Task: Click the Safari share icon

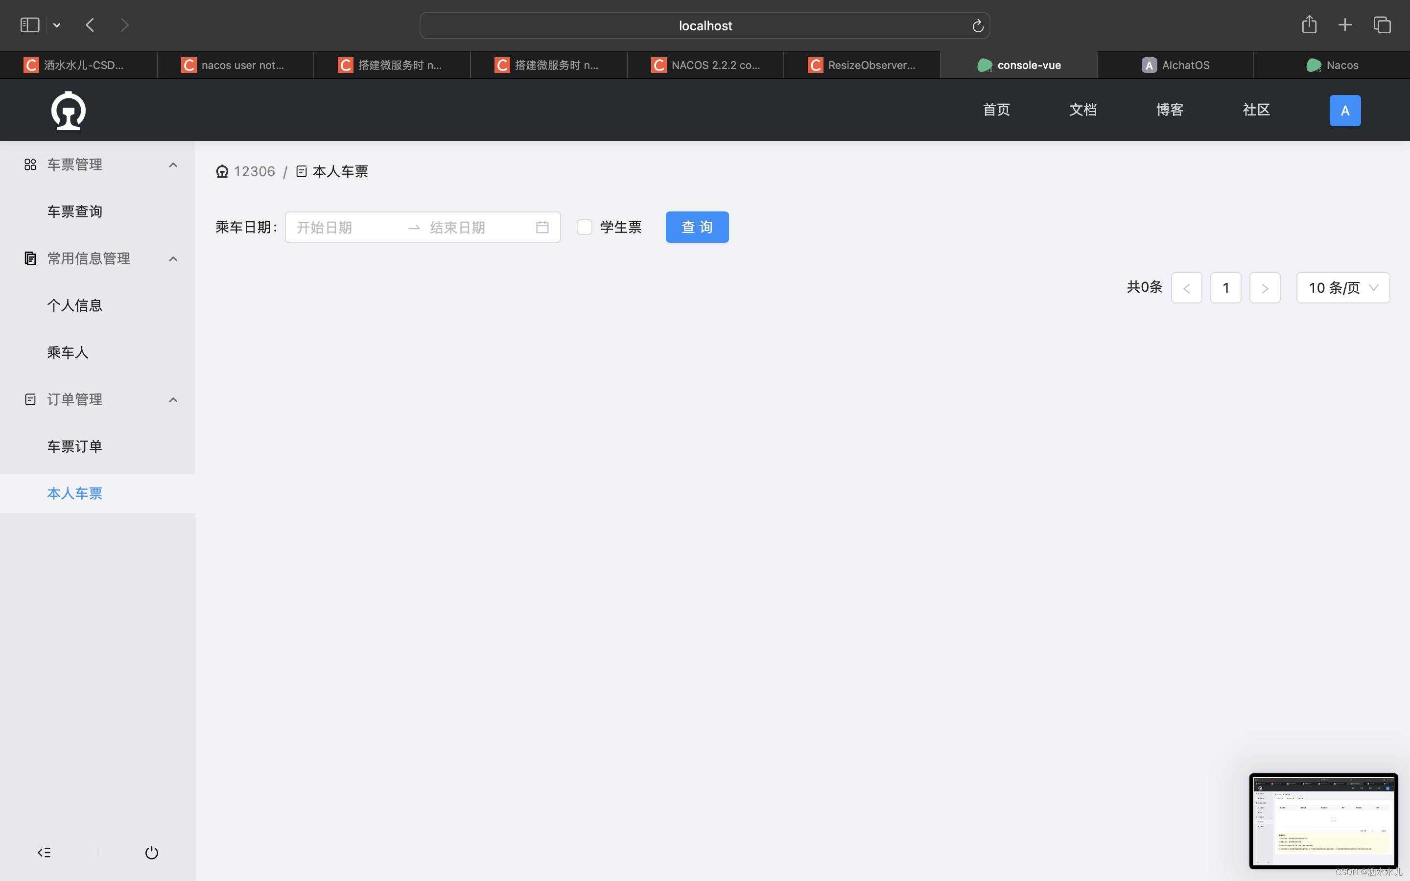Action: click(1309, 24)
